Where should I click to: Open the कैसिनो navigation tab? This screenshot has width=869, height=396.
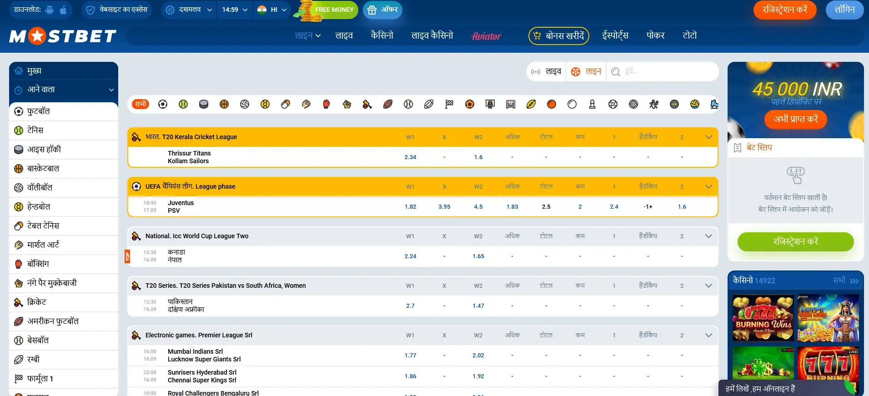tap(382, 35)
